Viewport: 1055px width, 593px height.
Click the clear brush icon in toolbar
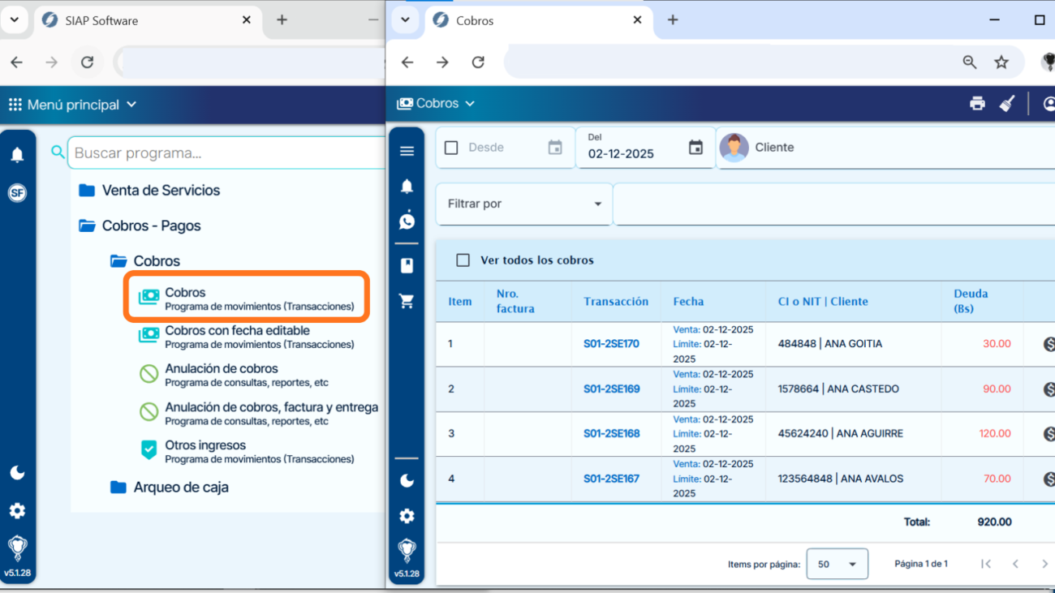(1007, 104)
